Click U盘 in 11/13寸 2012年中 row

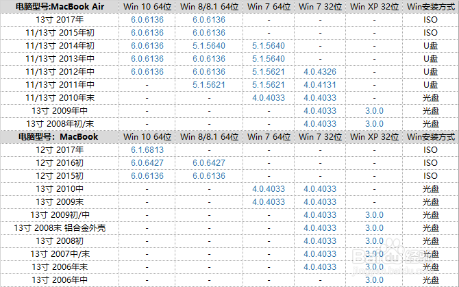tap(431, 72)
